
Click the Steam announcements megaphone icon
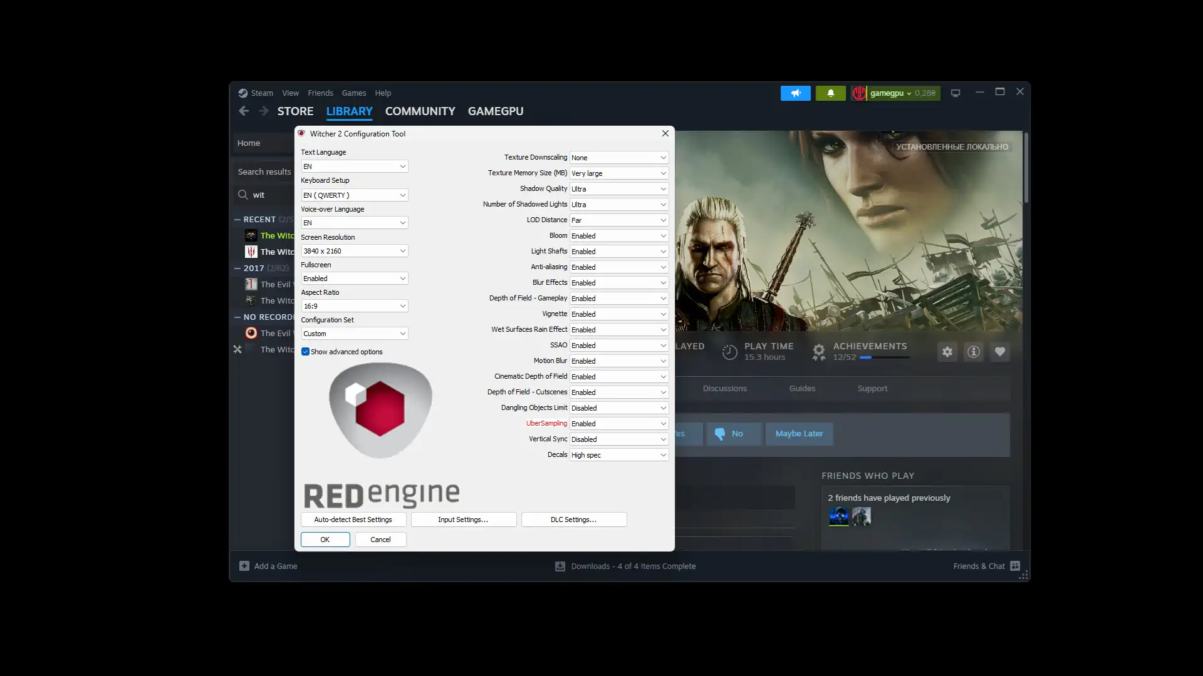(795, 93)
